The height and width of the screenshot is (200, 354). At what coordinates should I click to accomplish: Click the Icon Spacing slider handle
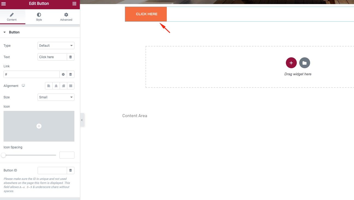[4, 155]
